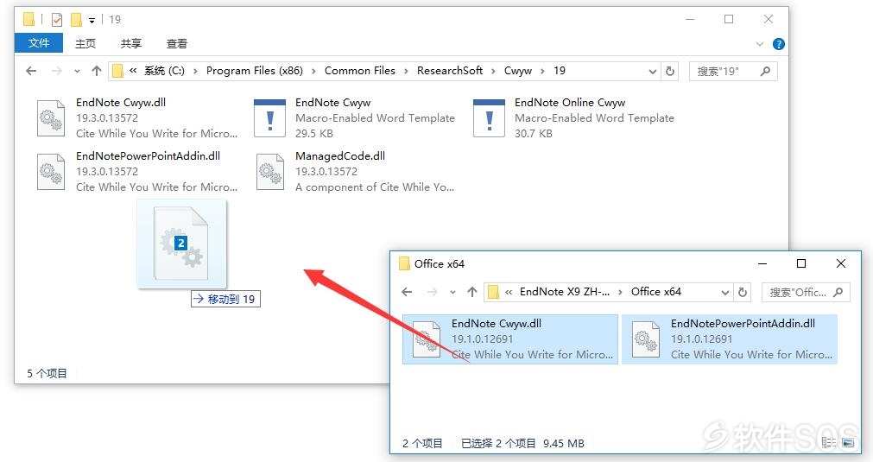Click the new folder quick access icon
Image resolution: width=873 pixels, height=462 pixels.
[76, 20]
